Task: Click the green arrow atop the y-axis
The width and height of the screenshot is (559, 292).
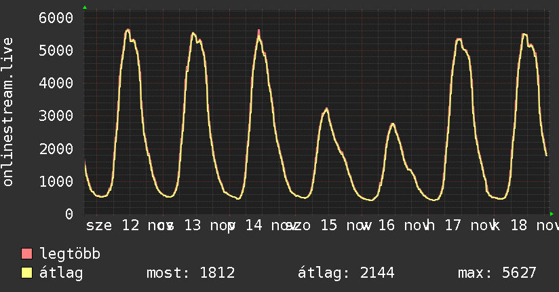Action: point(85,7)
